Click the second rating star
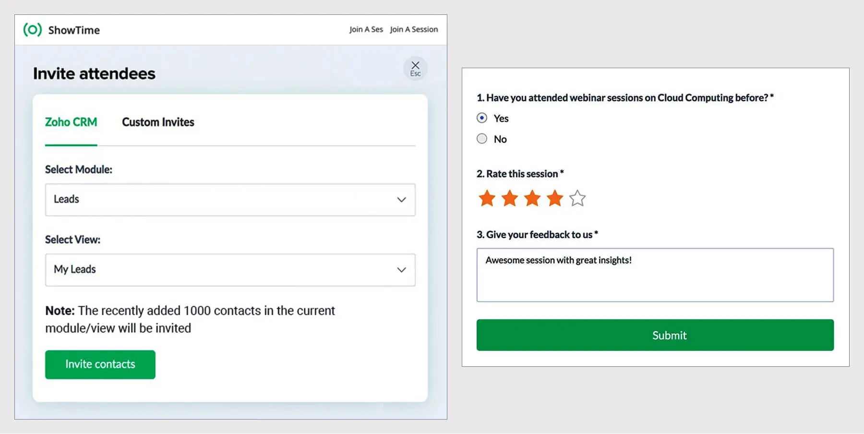This screenshot has width=864, height=434. pyautogui.click(x=509, y=198)
